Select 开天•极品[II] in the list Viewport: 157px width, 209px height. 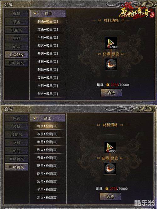click(48, 54)
